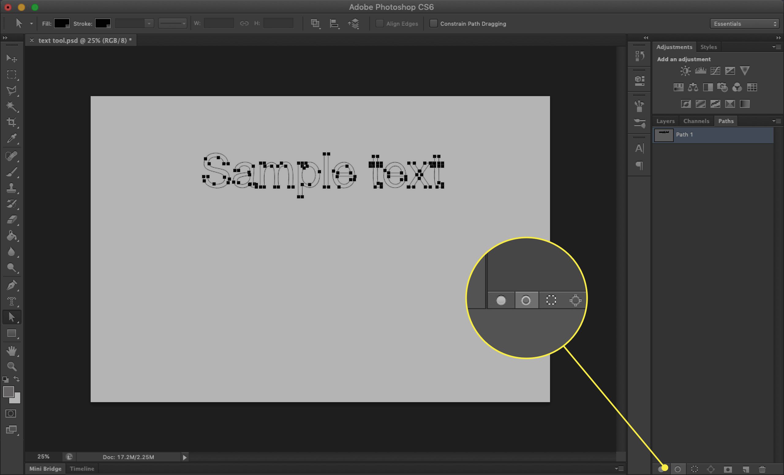Enable Constrain Path Dragging option

[433, 24]
